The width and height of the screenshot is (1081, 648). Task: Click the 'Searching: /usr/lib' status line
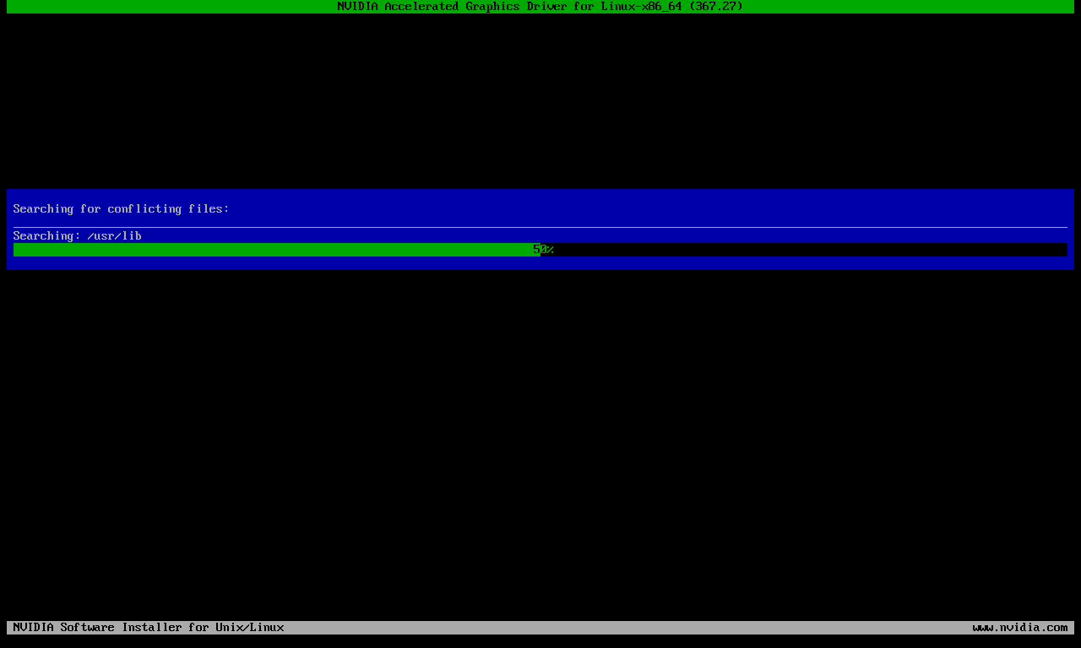[78, 236]
